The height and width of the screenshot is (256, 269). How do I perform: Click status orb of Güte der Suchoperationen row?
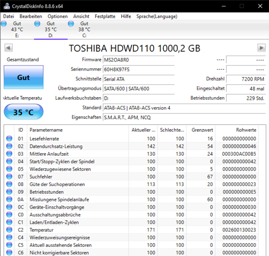(x=9, y=184)
